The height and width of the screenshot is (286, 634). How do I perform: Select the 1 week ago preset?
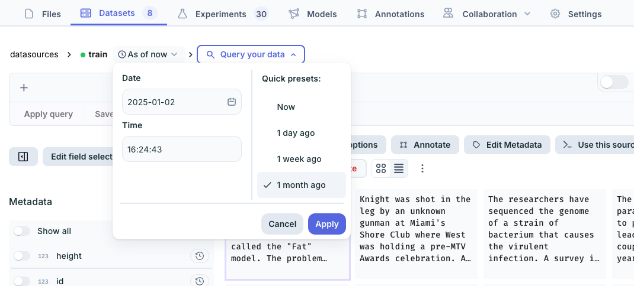tap(299, 159)
